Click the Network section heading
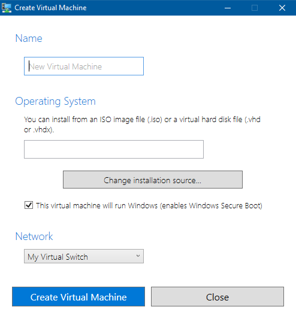Screen dimensions: 296x325 [34, 236]
